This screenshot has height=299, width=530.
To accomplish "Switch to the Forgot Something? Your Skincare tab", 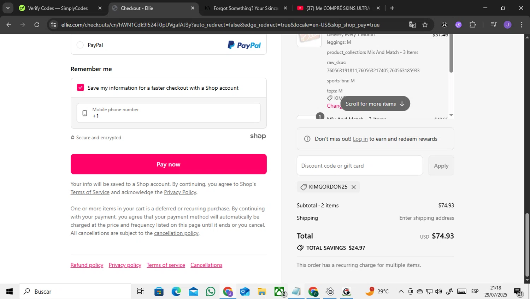I will pyautogui.click(x=246, y=8).
